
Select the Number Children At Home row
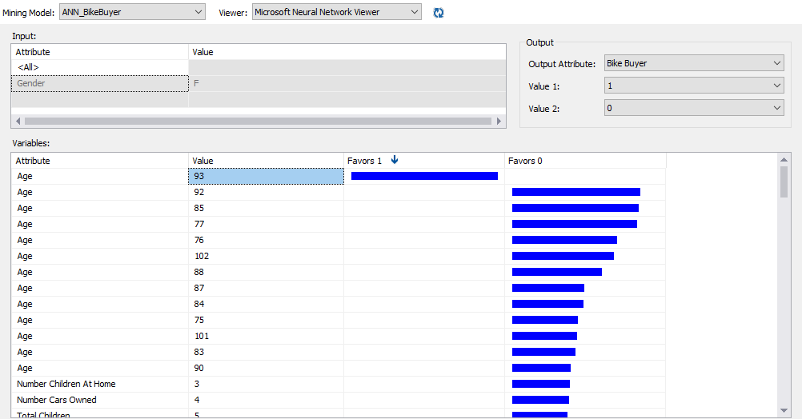(339, 384)
